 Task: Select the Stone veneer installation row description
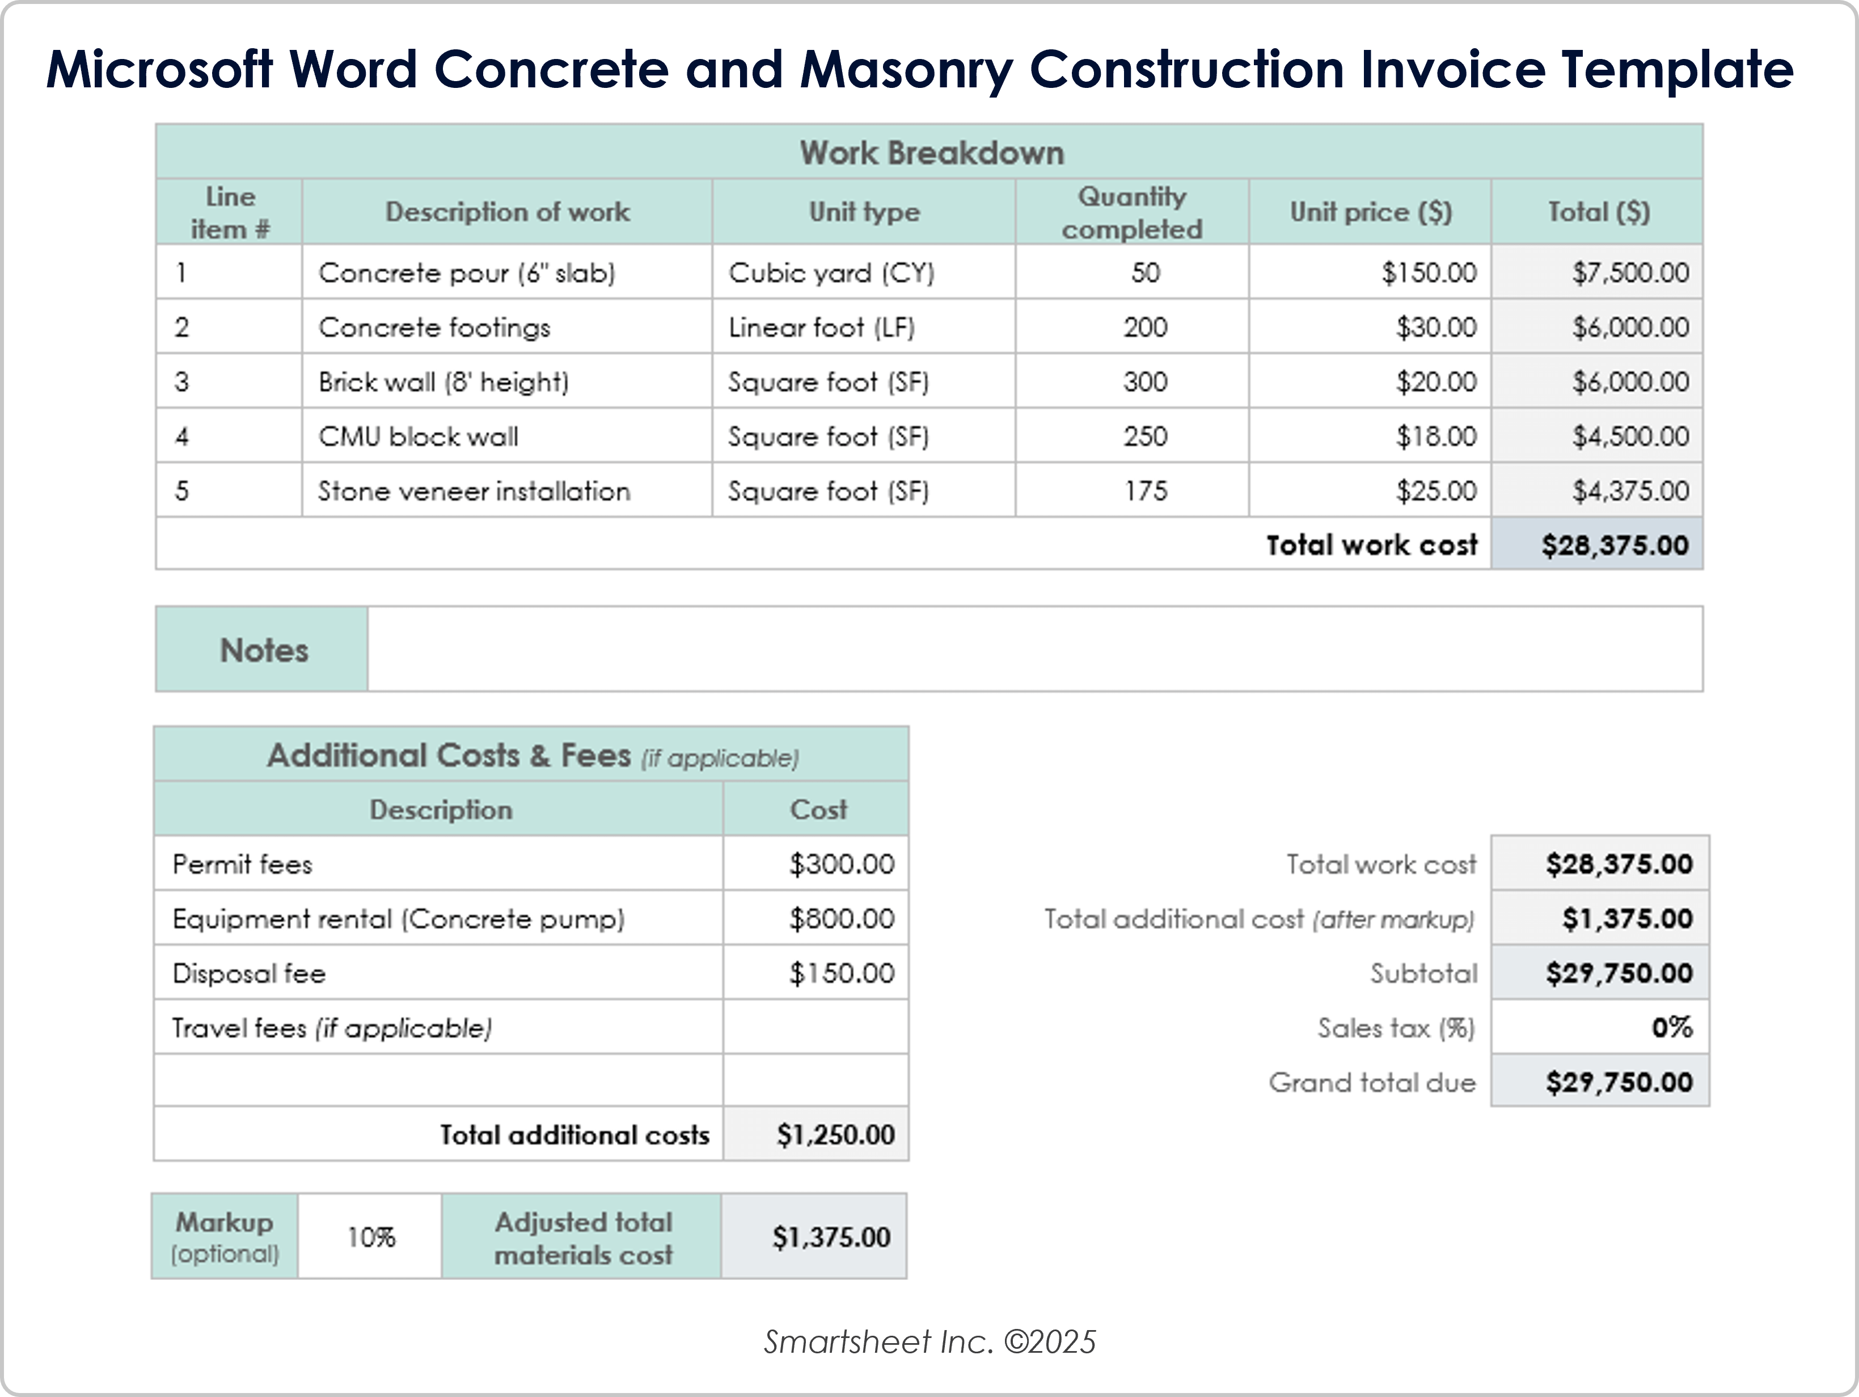473,491
